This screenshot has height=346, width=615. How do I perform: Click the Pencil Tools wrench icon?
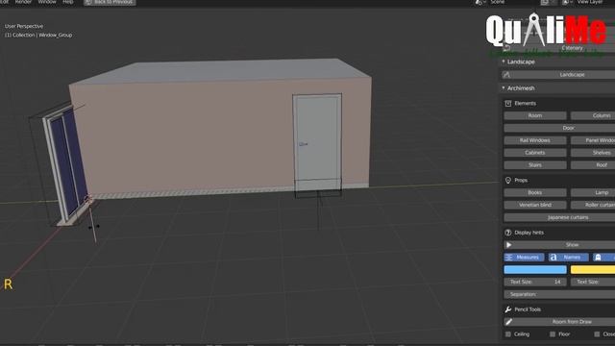pyautogui.click(x=508, y=309)
